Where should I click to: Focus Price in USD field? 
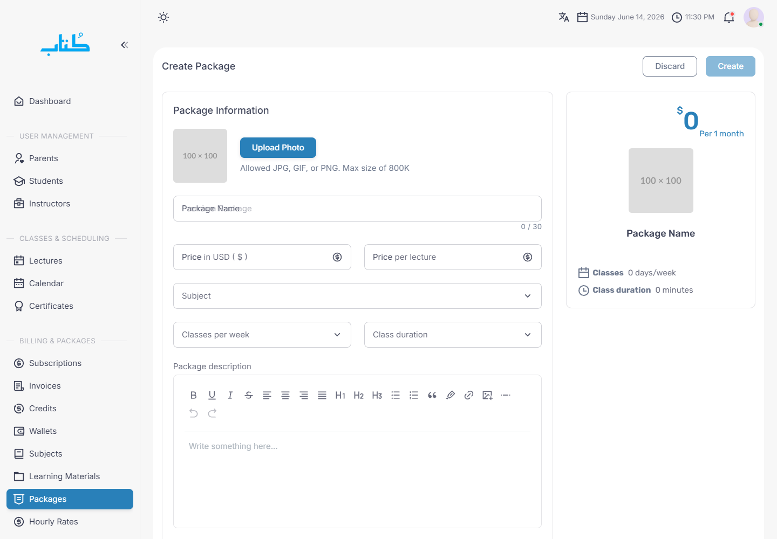(x=262, y=257)
